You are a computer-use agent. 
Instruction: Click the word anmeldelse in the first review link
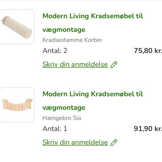click(89, 64)
